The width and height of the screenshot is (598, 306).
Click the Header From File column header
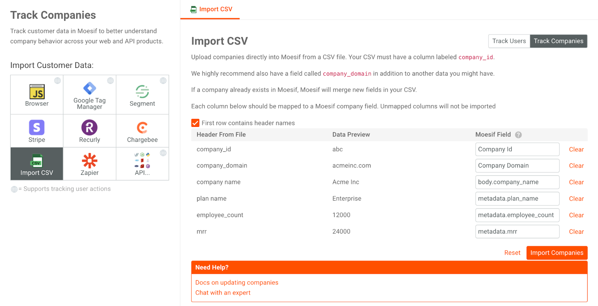pos(221,135)
